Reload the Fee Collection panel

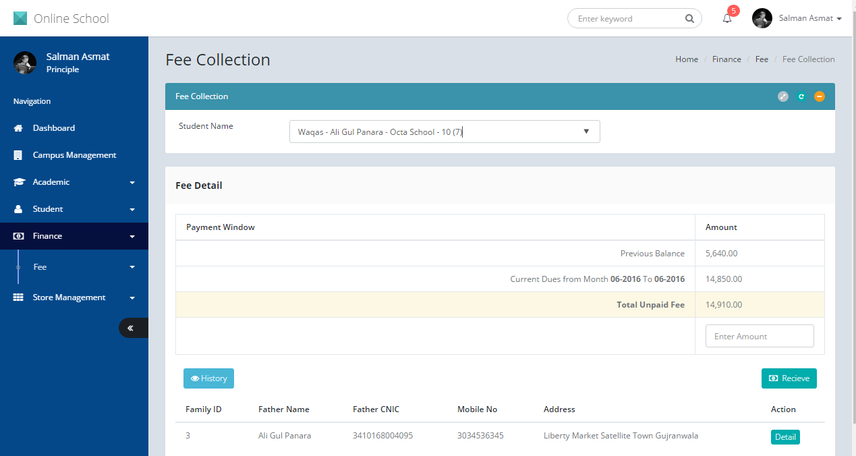pos(801,96)
